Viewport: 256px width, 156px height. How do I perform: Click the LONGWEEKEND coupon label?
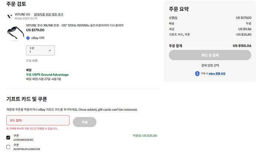23,140
